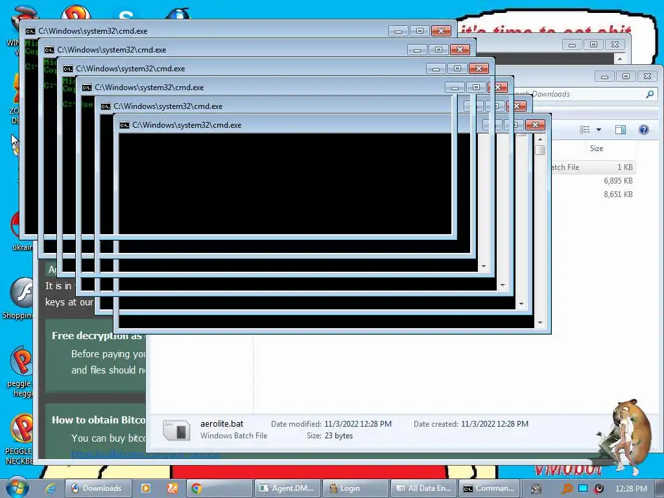664x498 pixels.
Task: Open Windows Media Player taskbar icon
Action: click(146, 488)
